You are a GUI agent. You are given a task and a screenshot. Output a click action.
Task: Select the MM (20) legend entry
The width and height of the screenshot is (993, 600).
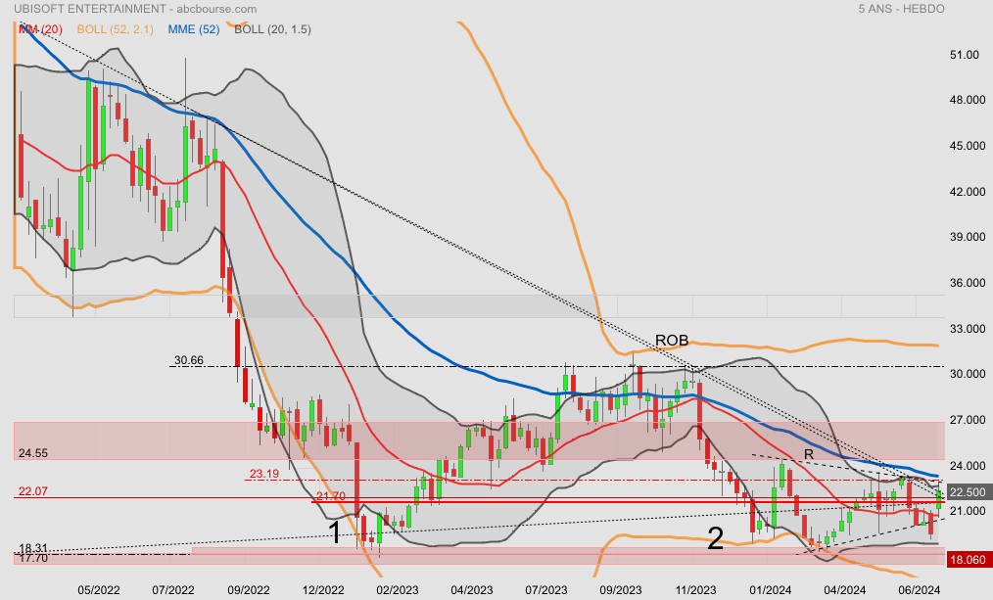pyautogui.click(x=40, y=29)
